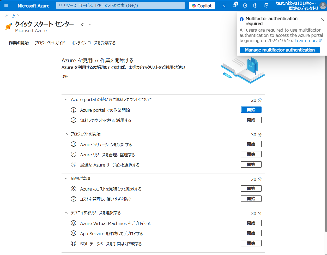Image resolution: width=327 pixels, height=255 pixels.
Task: Open Cloud Shell from the top bar
Action: pos(224,5)
